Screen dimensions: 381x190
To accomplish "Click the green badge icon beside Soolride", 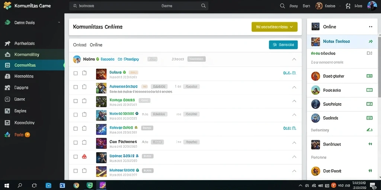I will 369,118.
